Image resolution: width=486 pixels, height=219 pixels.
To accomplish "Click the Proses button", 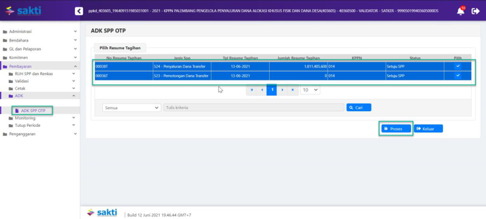I will point(396,128).
